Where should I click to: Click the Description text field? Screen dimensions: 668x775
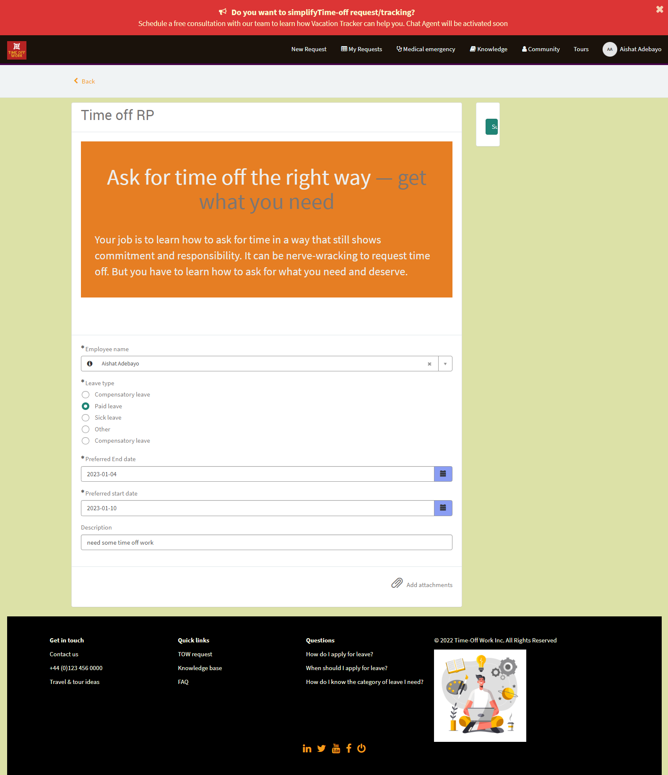(266, 543)
